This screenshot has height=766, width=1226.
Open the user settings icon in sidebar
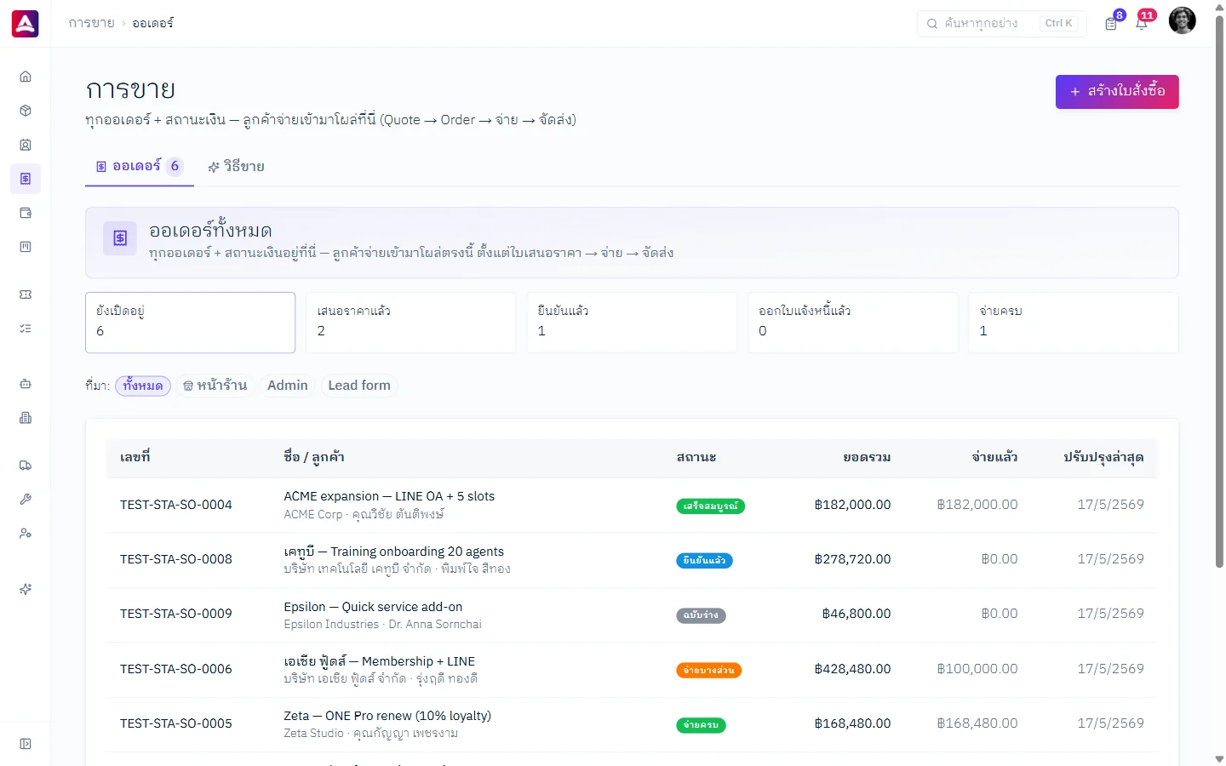click(26, 534)
